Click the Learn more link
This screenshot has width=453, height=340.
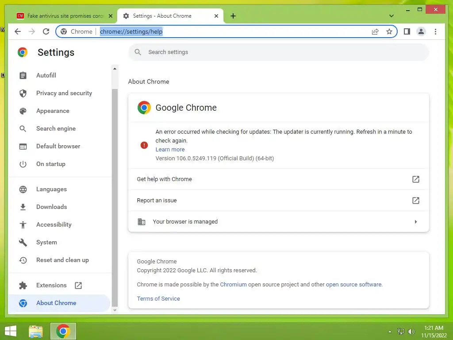(x=170, y=150)
